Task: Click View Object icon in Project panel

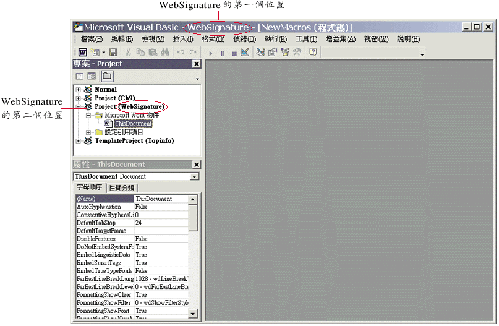Action: point(92,76)
